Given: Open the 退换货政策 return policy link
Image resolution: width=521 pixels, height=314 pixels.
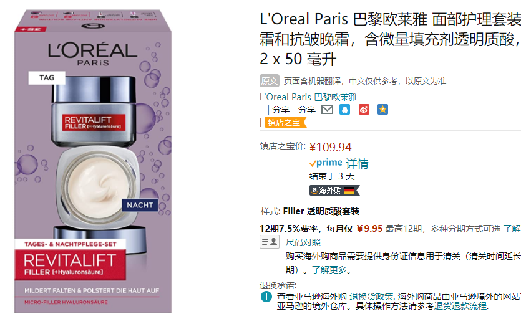Looking at the screenshot, I should tap(371, 297).
